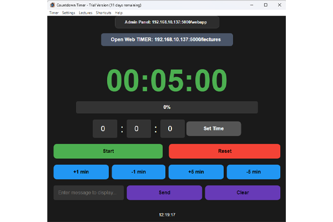Reset the timer with red button
Image resolution: width=333 pixels, height=222 pixels.
pyautogui.click(x=224, y=152)
